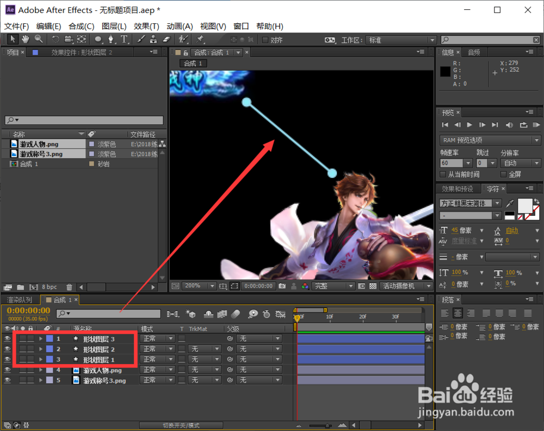Image resolution: width=544 pixels, height=431 pixels.
Task: Click the eyedropper in Character panel
Action: tap(510, 203)
